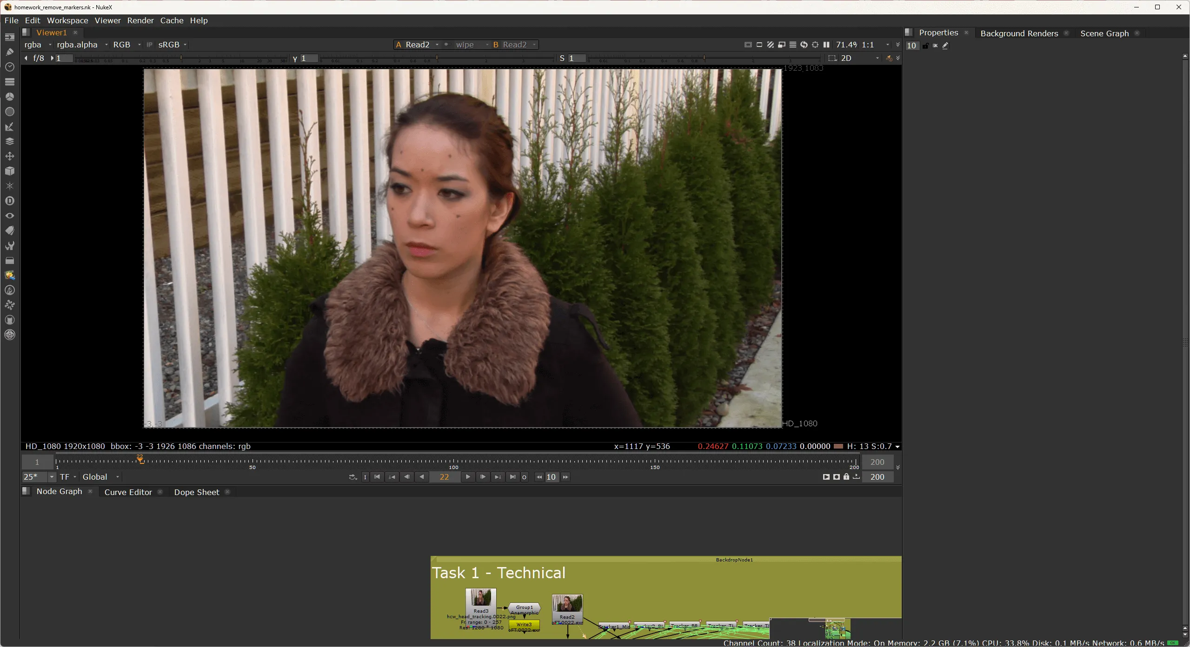The image size is (1190, 647).
Task: Open the 3D nodes toolbar cube icon
Action: [x=10, y=171]
